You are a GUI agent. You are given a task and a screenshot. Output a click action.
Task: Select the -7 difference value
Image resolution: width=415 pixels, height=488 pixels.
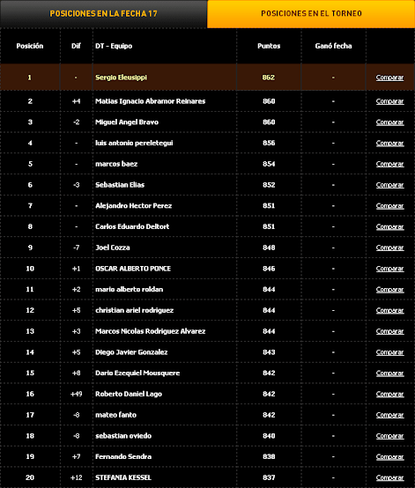tap(77, 248)
